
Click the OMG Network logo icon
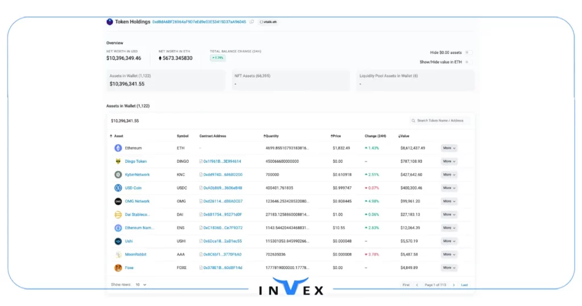tap(118, 201)
